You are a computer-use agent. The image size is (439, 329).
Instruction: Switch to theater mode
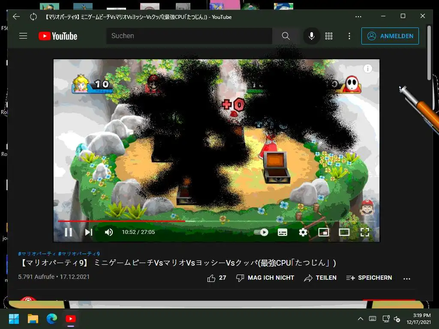[344, 232]
